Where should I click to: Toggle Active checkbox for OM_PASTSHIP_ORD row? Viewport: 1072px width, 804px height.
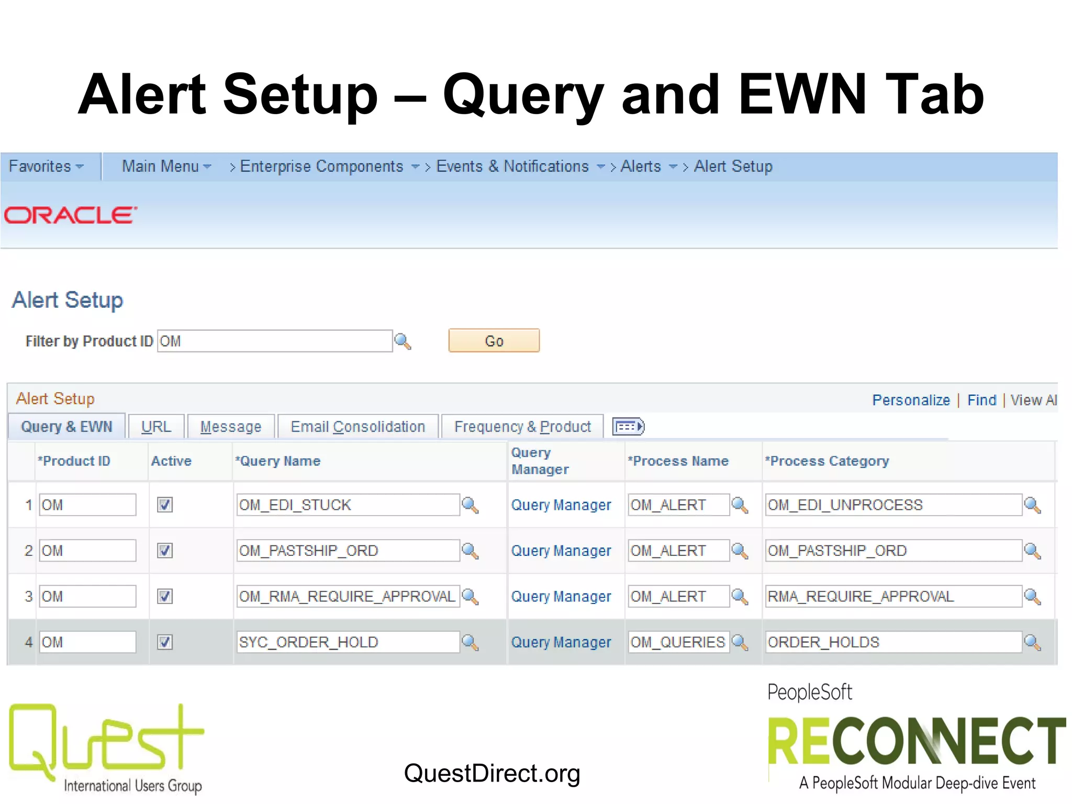pyautogui.click(x=165, y=551)
